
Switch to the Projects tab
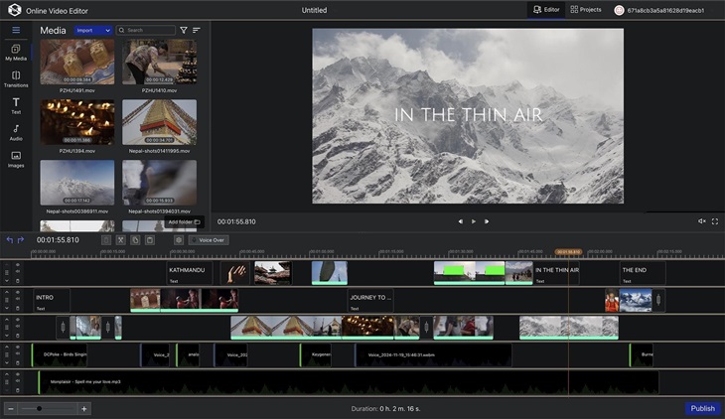click(586, 10)
